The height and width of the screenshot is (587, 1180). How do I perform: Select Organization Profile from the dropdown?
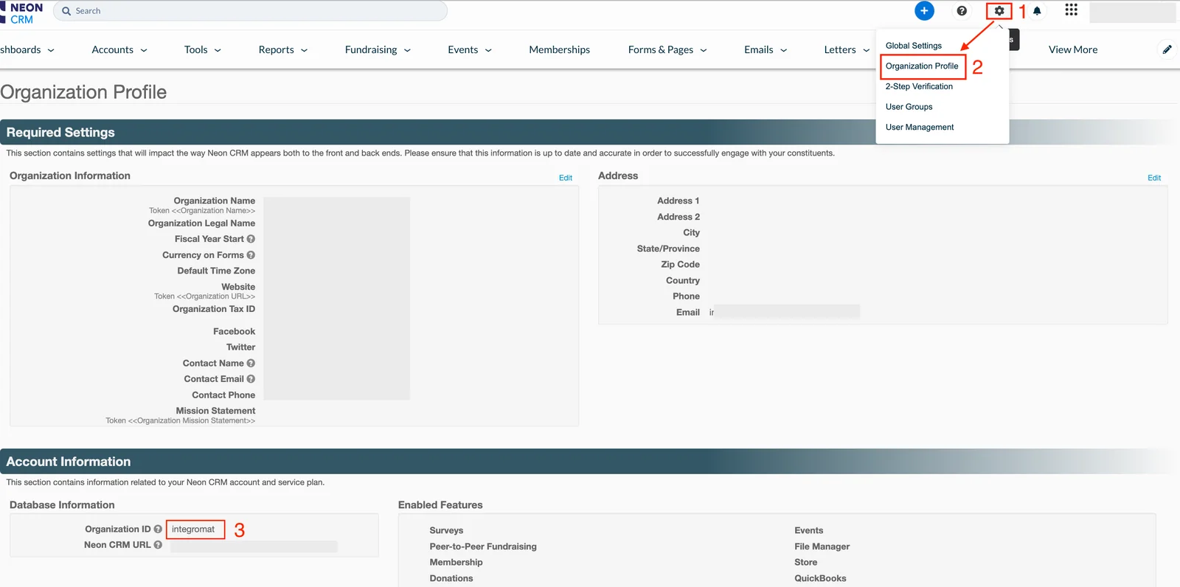coord(922,66)
